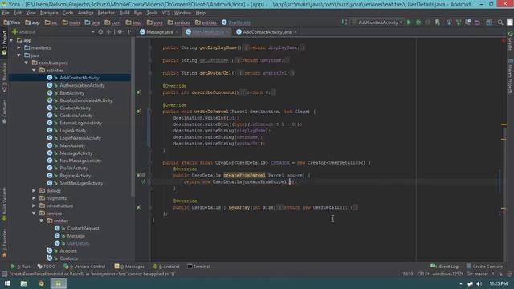Toggle tool window buttons icon in status bar corner
Screen dimensions: 514x289
coord(4,274)
